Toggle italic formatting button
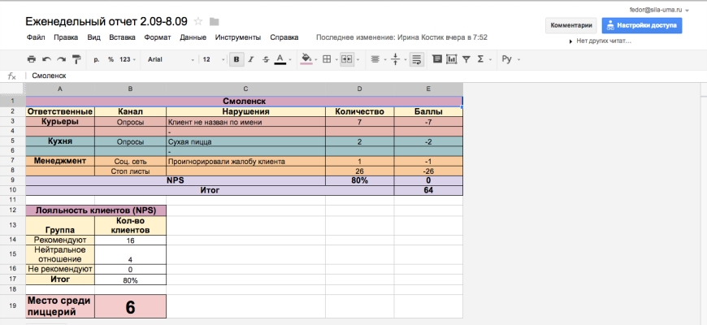This screenshot has width=707, height=325. coord(251,59)
